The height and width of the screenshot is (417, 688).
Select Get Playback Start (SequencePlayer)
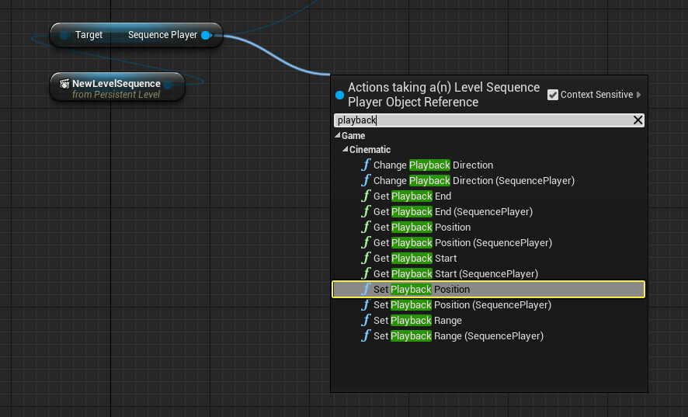455,274
